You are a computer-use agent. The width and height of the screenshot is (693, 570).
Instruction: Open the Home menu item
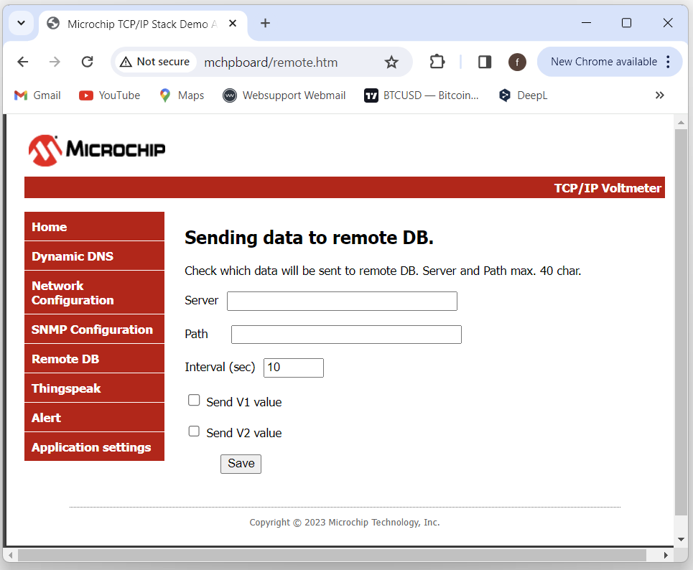click(x=94, y=227)
